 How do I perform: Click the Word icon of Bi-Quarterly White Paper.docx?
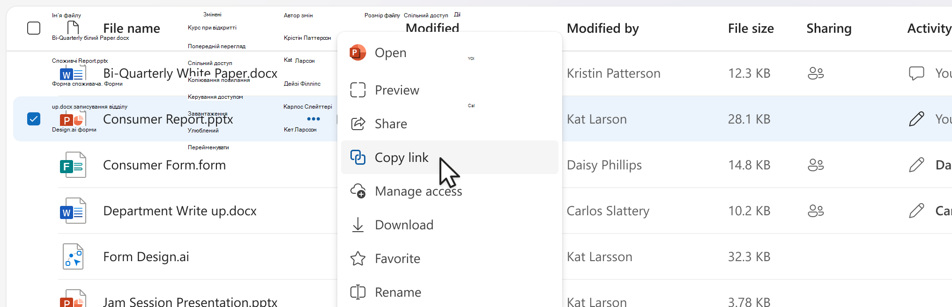[x=73, y=73]
